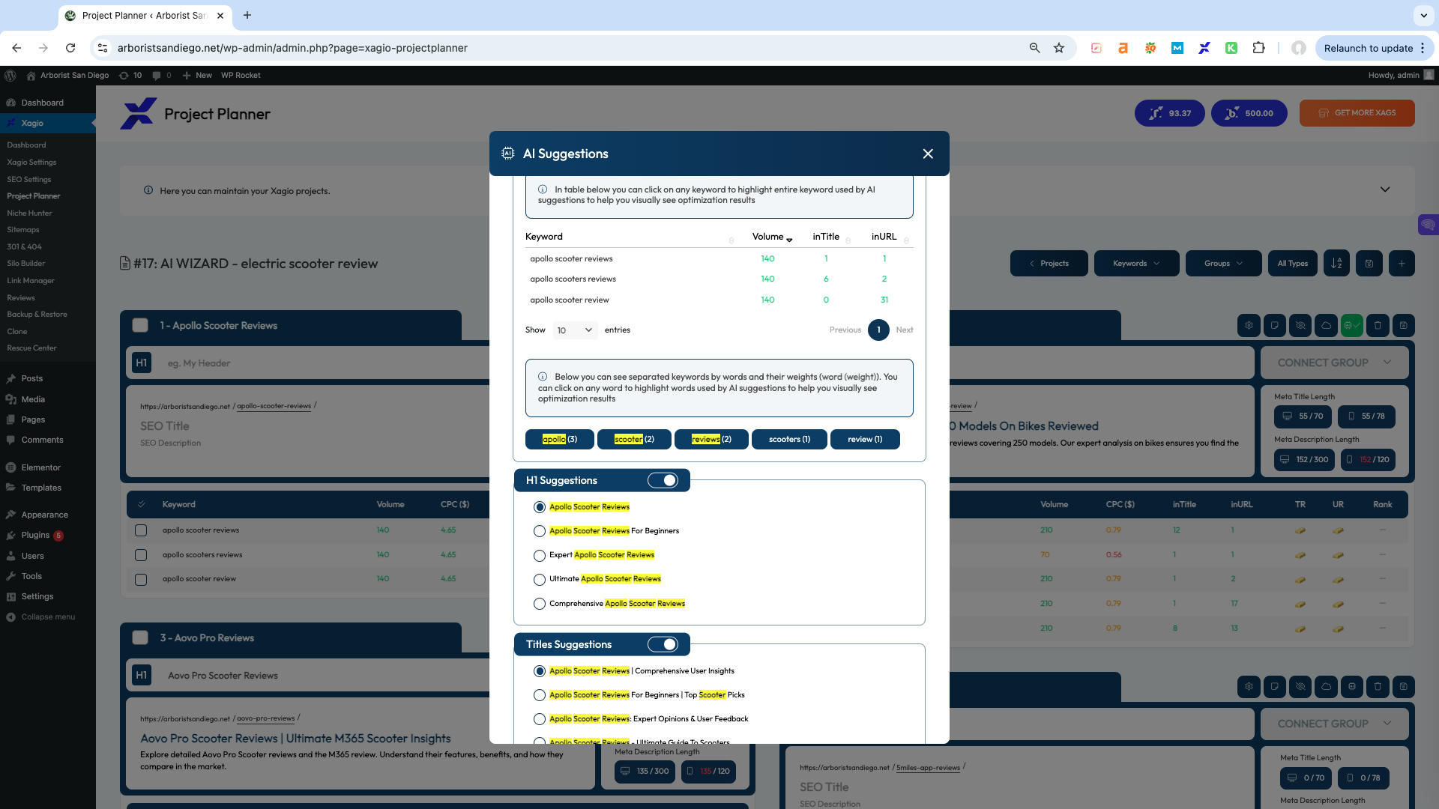Sort dialog table by Keyword column
The image size is (1439, 809).
click(x=630, y=237)
